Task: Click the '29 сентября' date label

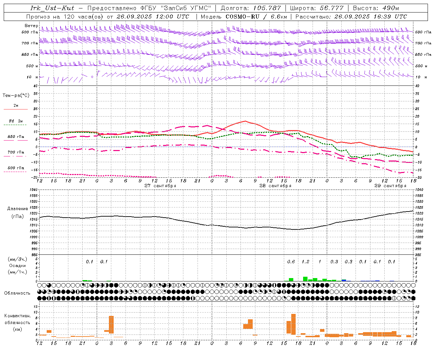Action: [390, 186]
